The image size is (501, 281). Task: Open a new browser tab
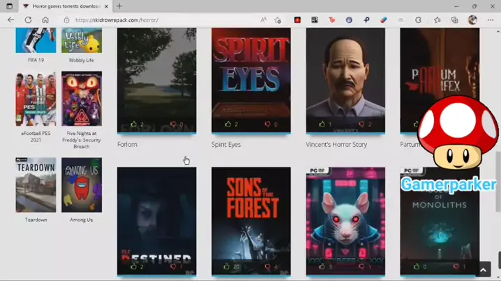click(119, 6)
